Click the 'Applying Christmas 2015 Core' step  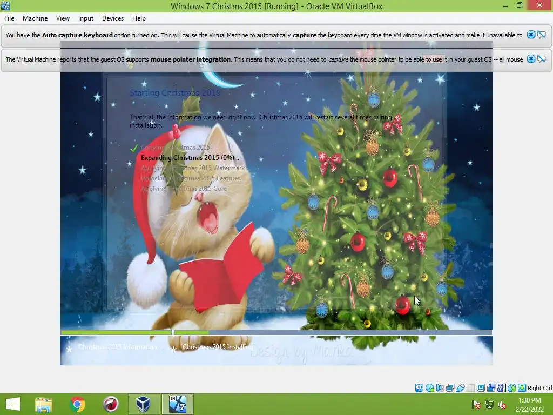click(x=184, y=189)
